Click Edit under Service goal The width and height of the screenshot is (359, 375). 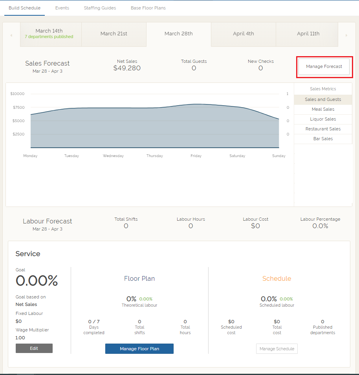pos(34,348)
